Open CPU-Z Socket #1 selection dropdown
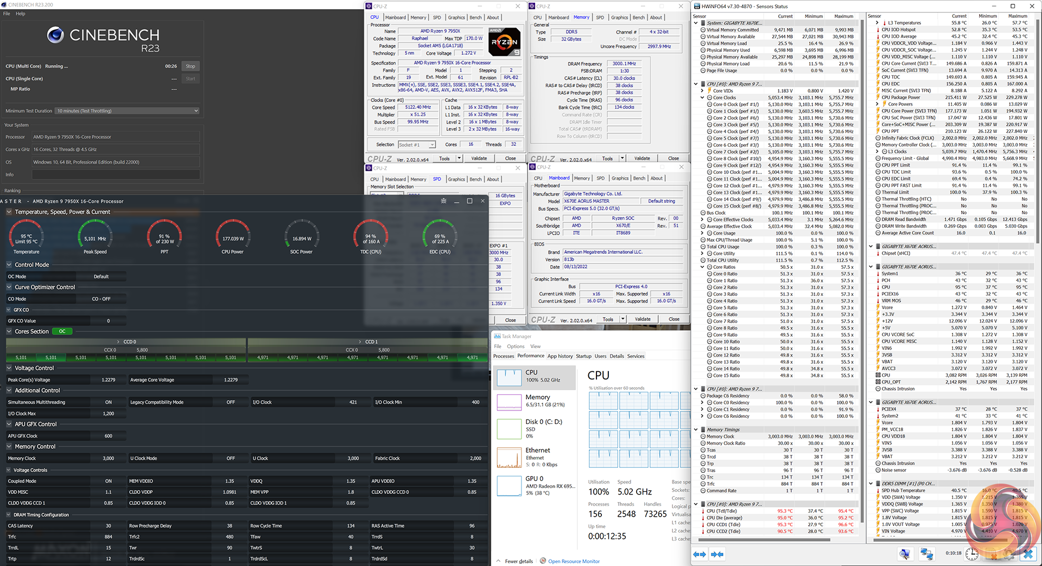The height and width of the screenshot is (566, 1042). click(417, 145)
